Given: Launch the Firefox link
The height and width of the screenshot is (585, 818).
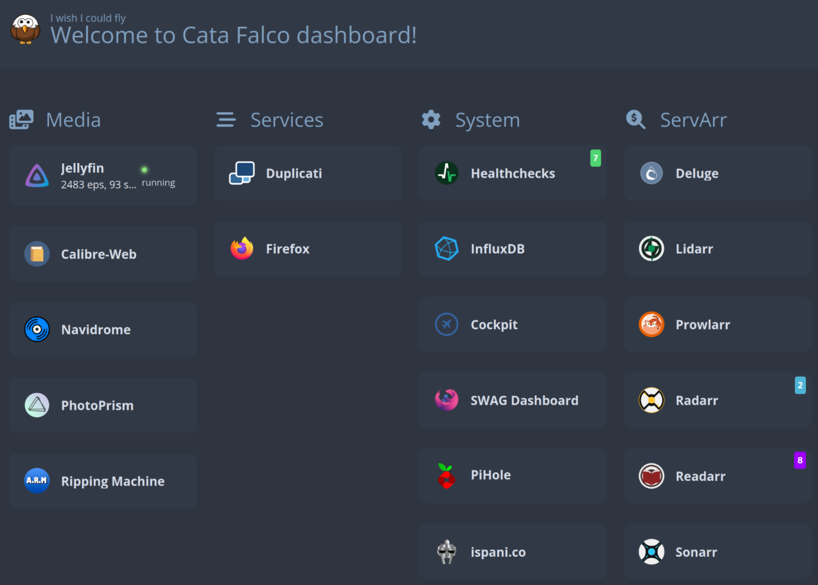Looking at the screenshot, I should 308,249.
